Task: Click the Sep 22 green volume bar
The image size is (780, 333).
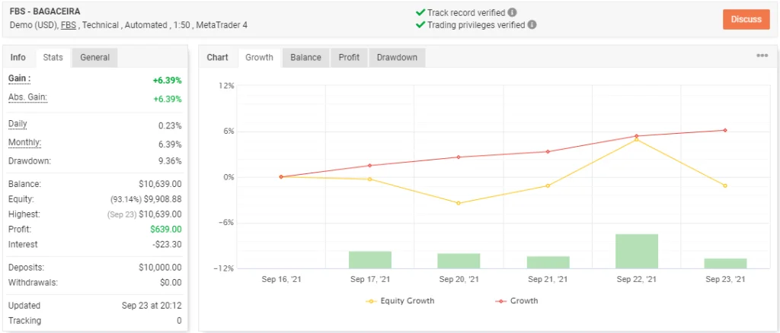Action: tap(637, 251)
